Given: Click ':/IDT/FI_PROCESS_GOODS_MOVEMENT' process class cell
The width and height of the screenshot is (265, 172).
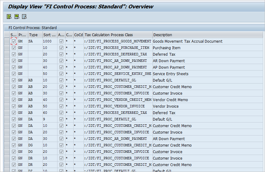Looking at the screenshot, I should pos(118,41).
